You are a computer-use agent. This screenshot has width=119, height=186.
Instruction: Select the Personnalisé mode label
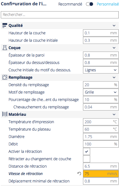108,4
